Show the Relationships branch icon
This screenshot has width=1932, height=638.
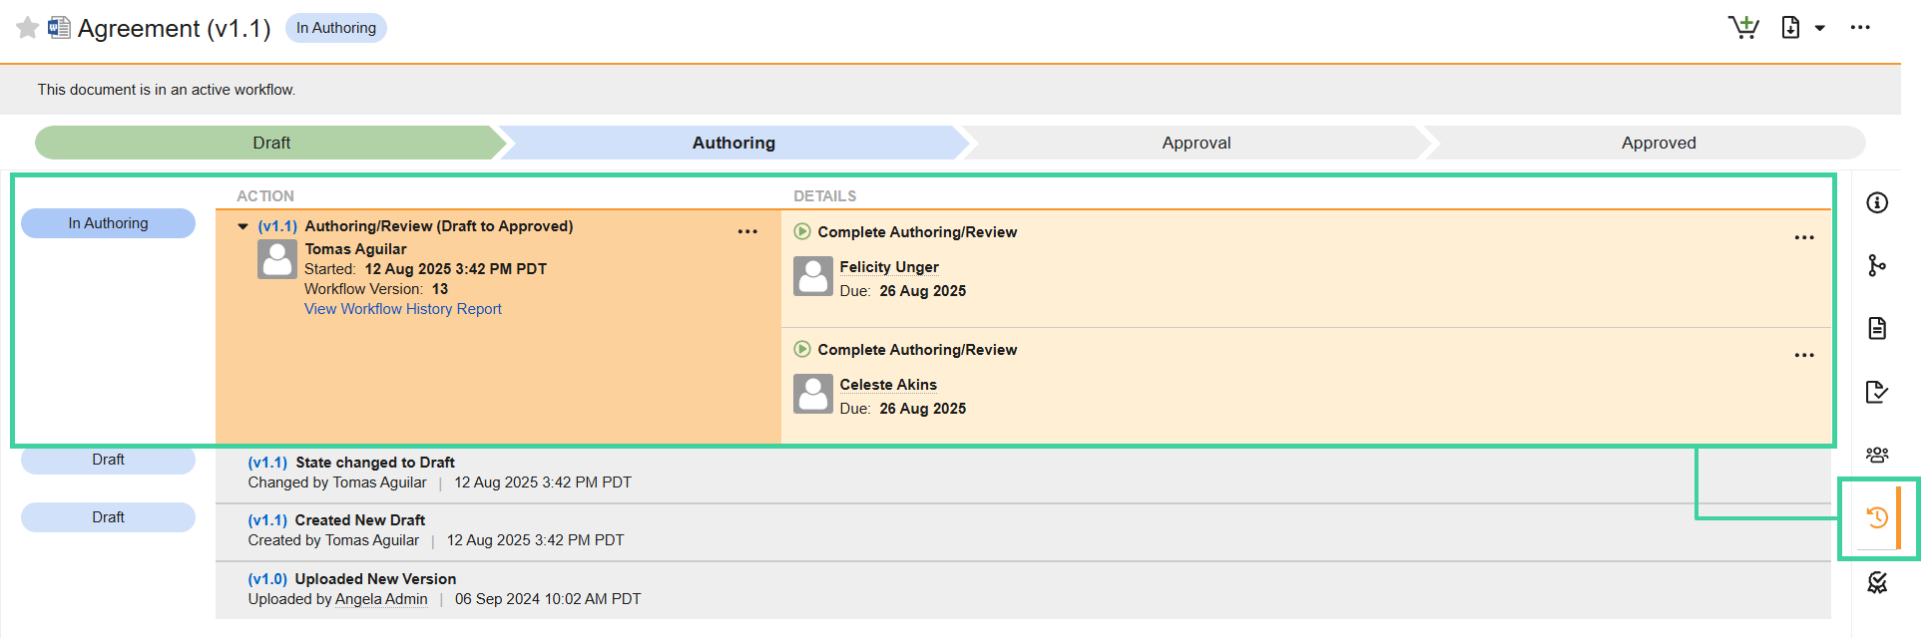[x=1877, y=265]
